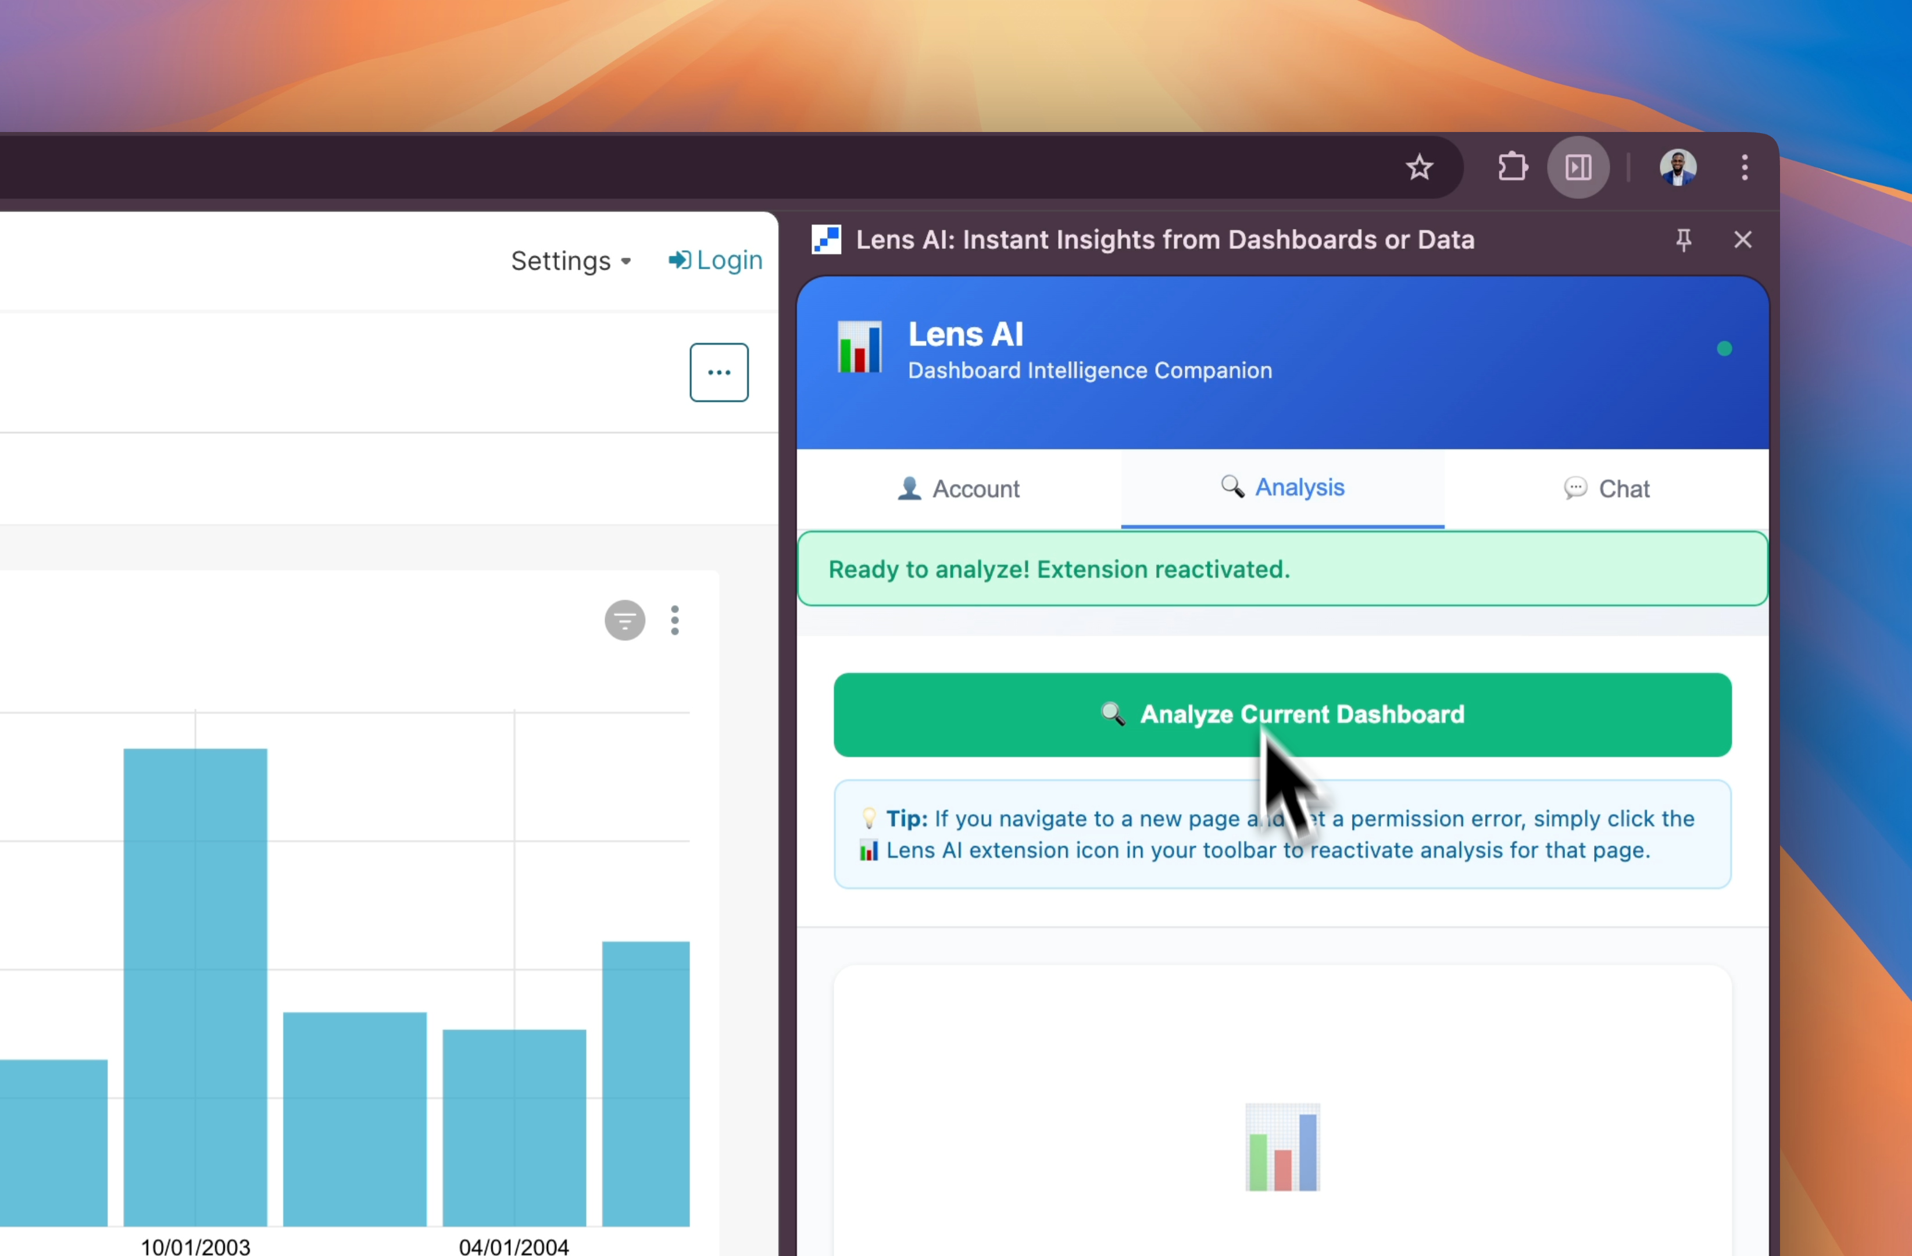
Task: Click the Lens AI bar-chart logo
Action: pyautogui.click(x=859, y=347)
